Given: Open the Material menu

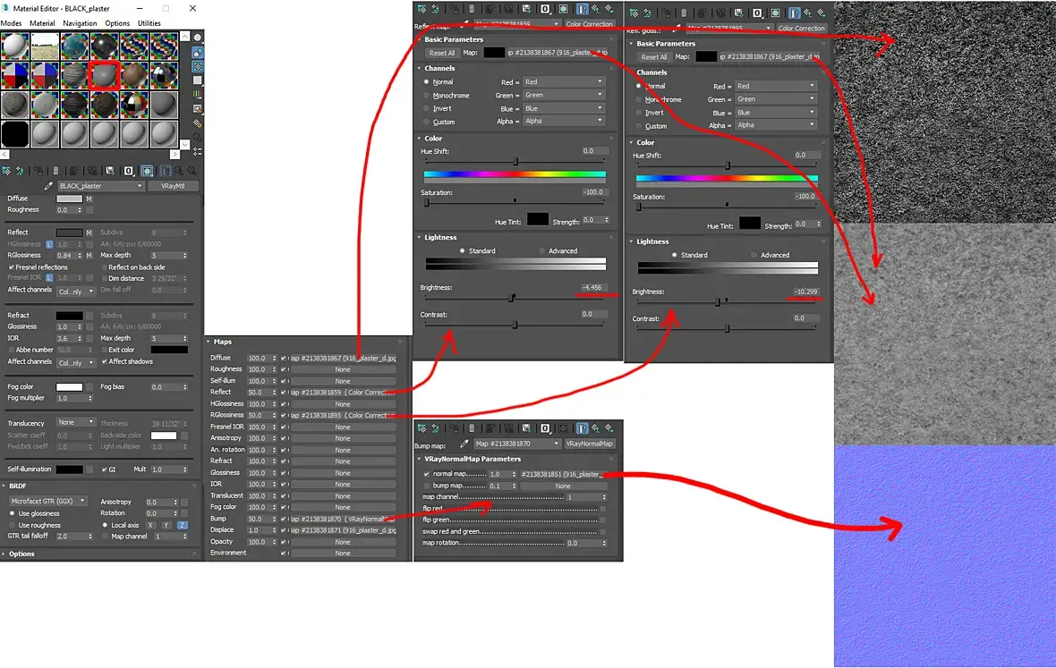Looking at the screenshot, I should coord(42,23).
